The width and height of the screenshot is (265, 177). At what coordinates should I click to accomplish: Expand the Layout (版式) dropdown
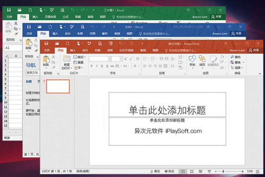click(79, 57)
